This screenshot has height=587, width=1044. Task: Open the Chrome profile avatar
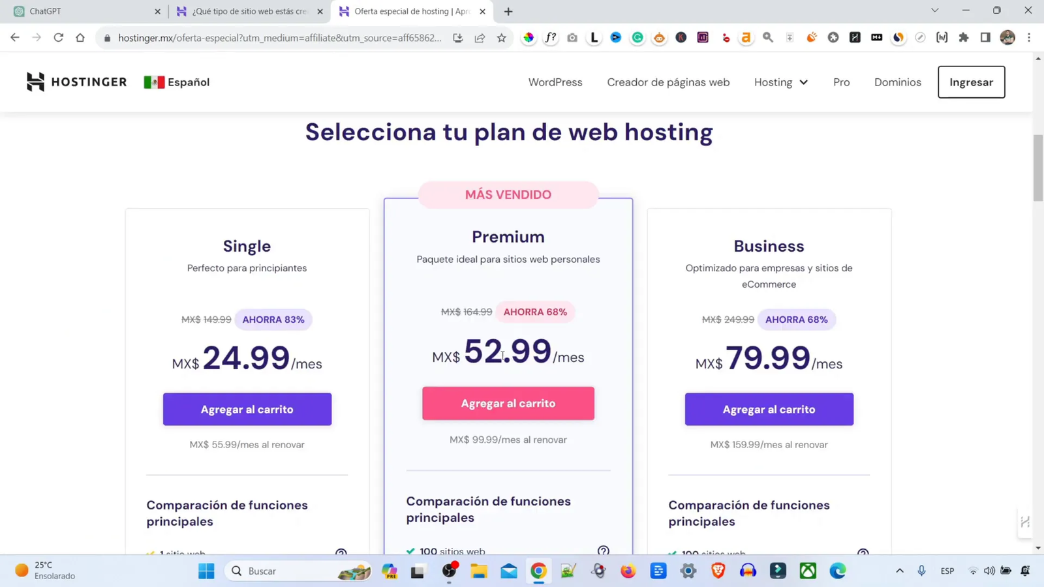click(x=1007, y=38)
